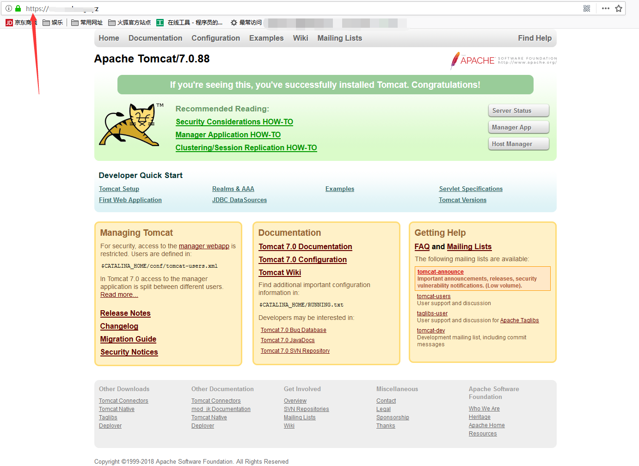Click the Server Status button

519,110
